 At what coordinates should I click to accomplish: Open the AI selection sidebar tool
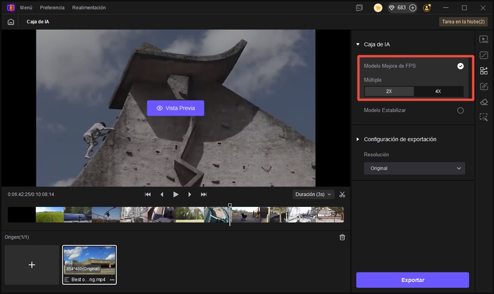pos(484,117)
